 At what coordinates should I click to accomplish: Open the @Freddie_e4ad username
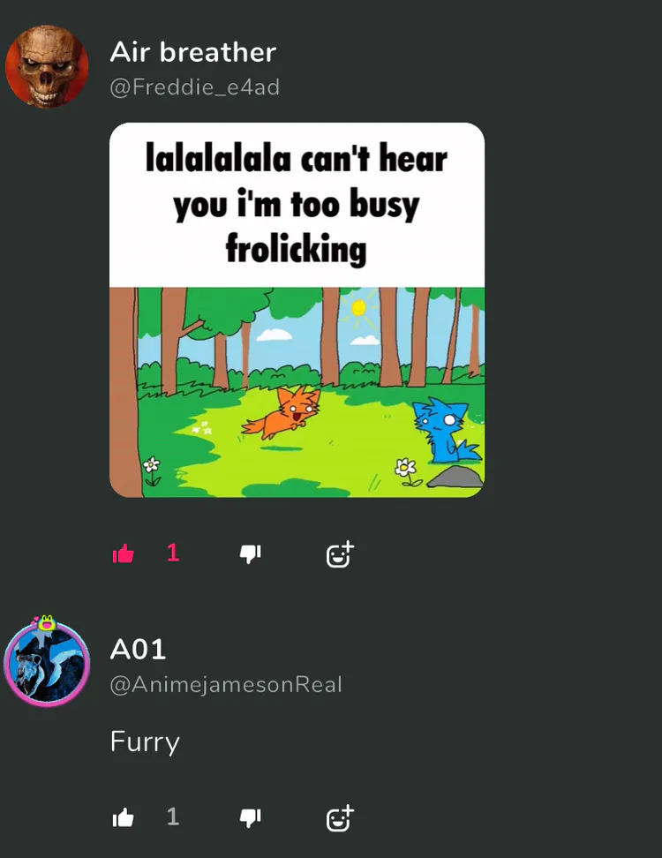(x=195, y=87)
